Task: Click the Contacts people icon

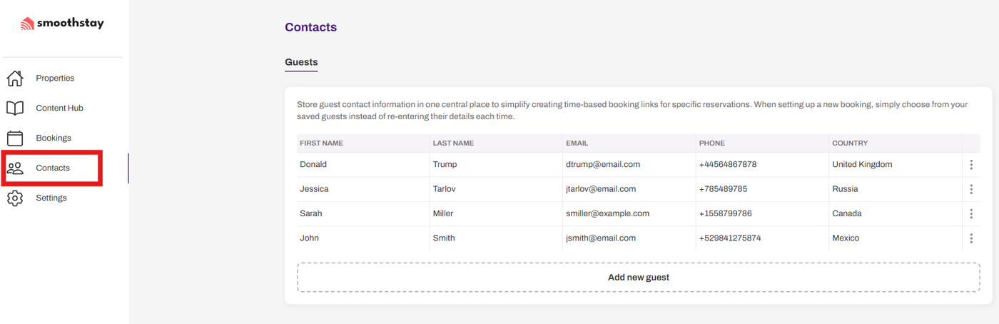Action: tap(15, 168)
